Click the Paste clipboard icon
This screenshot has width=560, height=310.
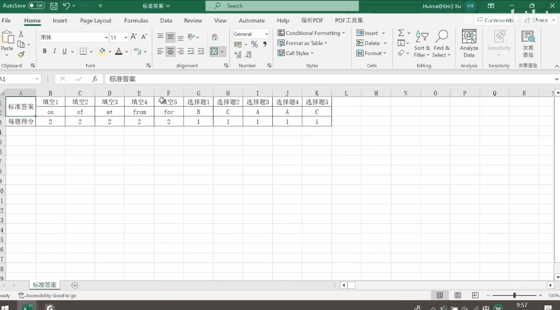(7, 37)
